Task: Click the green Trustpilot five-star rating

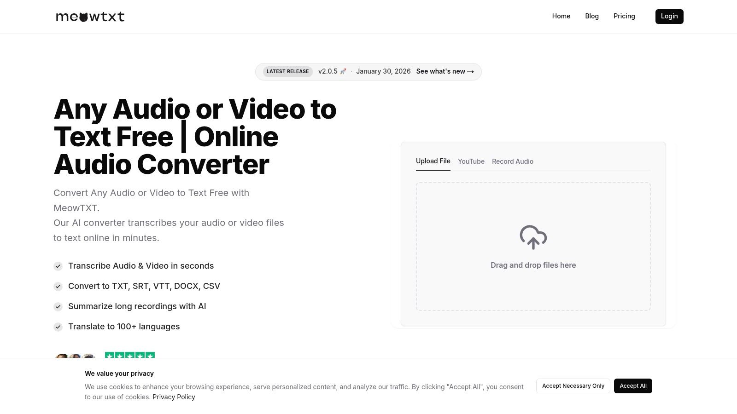Action: point(129,356)
